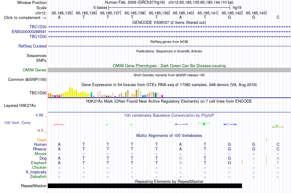Screen dimensions: 291x193
Task: Click the orange 'Gaps' alignment label
Action: click(42, 140)
